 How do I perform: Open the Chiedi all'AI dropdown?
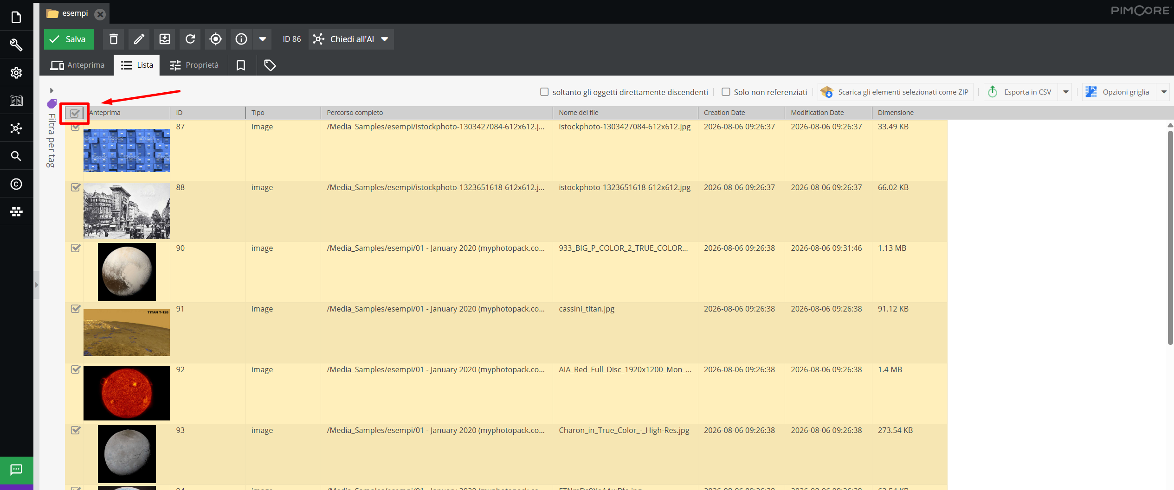351,39
